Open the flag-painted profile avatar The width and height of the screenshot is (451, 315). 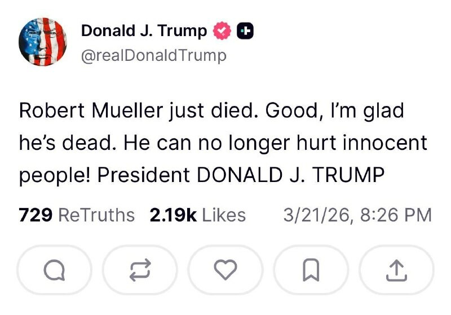point(43,42)
